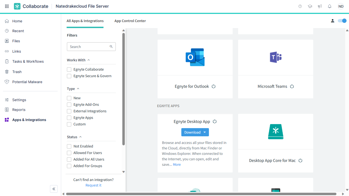Check the Added For All Users filter
Viewport: 349px width, 196px height.
[x=69, y=159]
